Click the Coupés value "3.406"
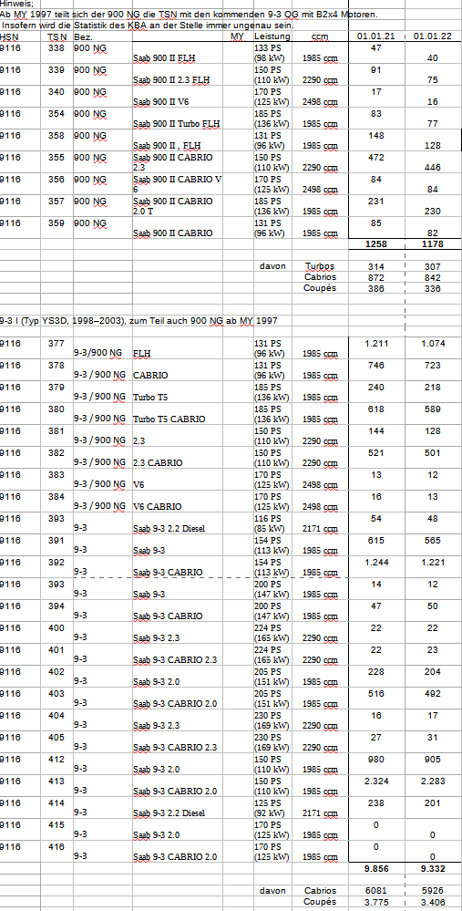Image resolution: width=462 pixels, height=911 pixels. tap(433, 901)
